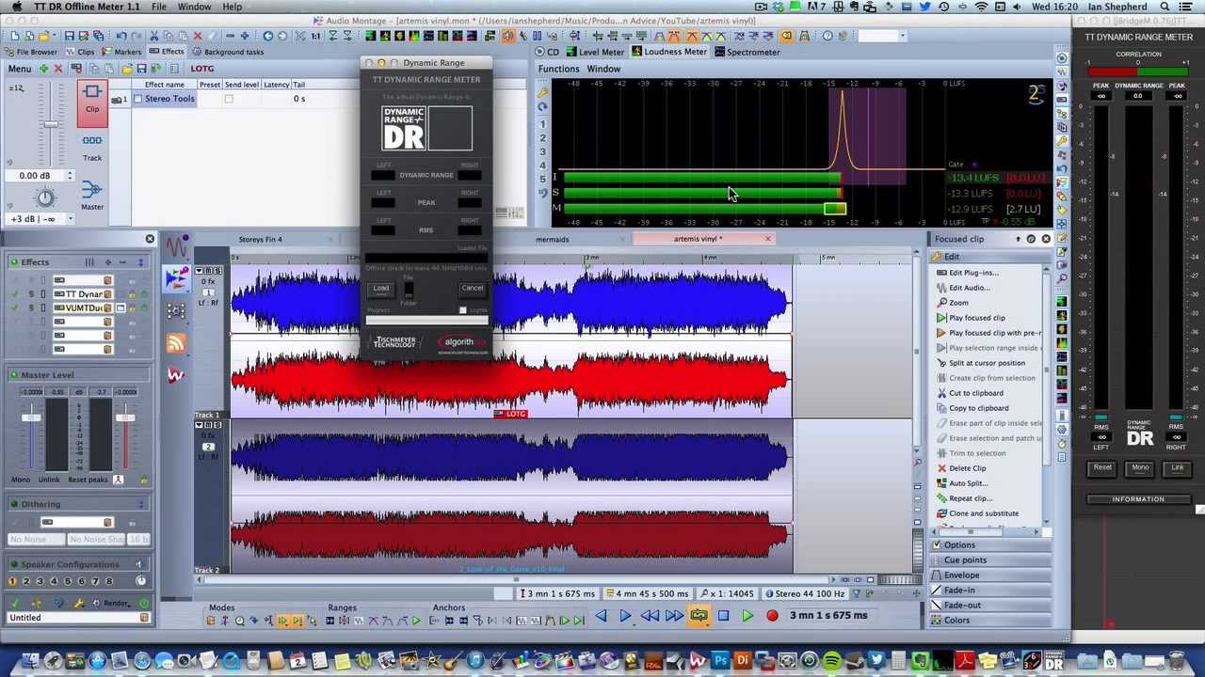The height and width of the screenshot is (677, 1205).
Task: Click the red Delete X in the toolbar
Action: point(197,36)
